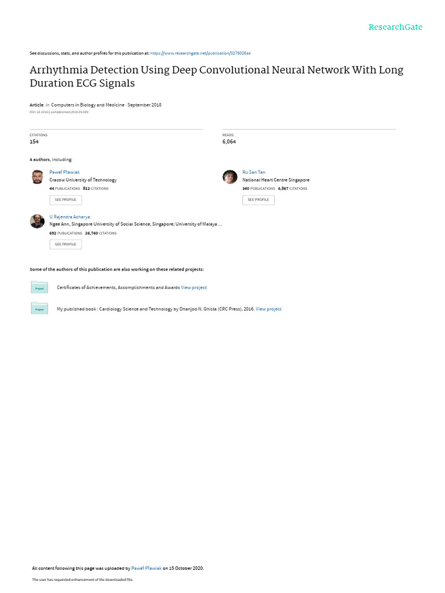
Task: Click the article DOI text
Action: tap(59, 112)
